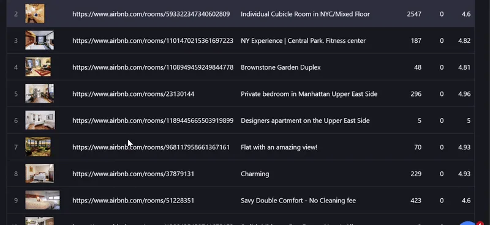This screenshot has height=225, width=490.
Task: Open the blue chat bubble widget
Action: pyautogui.click(x=468, y=223)
